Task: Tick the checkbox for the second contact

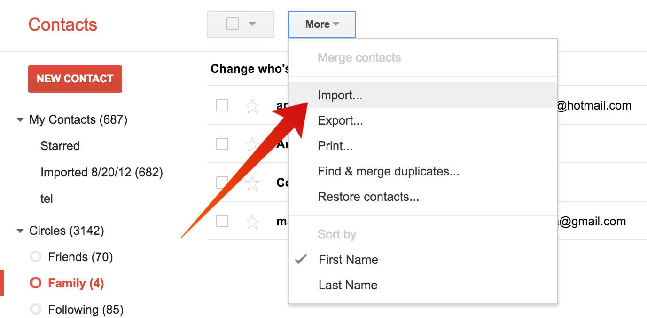Action: pyautogui.click(x=222, y=144)
